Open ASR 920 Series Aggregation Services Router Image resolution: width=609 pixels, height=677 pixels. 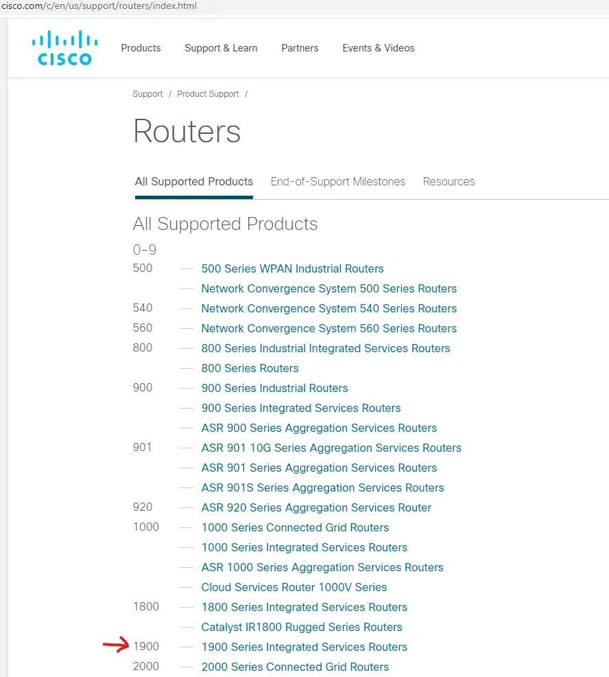(316, 507)
